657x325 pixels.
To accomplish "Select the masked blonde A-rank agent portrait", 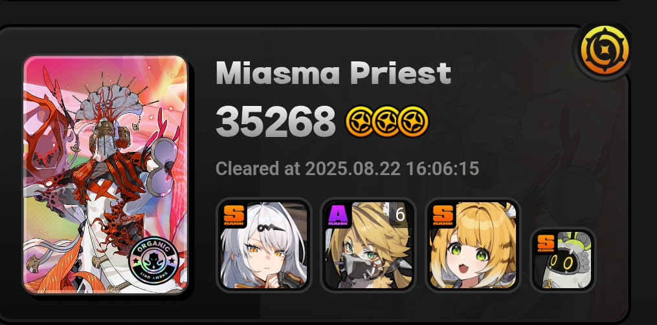I will click(368, 245).
